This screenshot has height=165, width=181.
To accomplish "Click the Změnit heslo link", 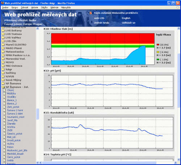I will click(102, 23).
